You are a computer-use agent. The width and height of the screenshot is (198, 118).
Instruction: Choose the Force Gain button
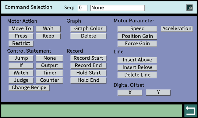pos(137,44)
